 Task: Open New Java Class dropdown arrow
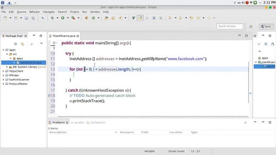(99, 18)
